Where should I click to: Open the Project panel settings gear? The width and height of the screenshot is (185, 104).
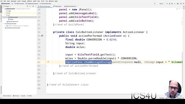pos(33,6)
